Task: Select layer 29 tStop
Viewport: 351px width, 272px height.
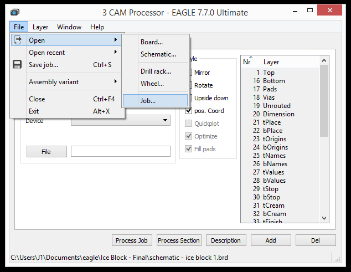Action: tap(280, 189)
